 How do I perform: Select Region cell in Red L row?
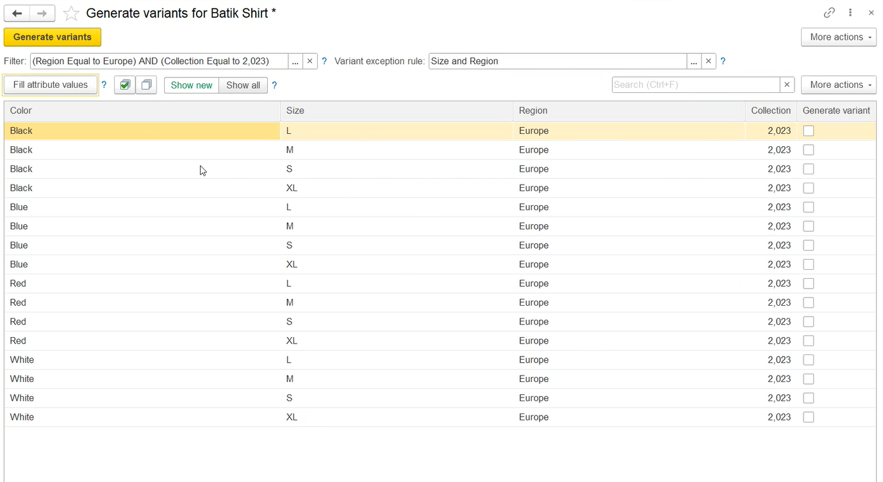(629, 283)
